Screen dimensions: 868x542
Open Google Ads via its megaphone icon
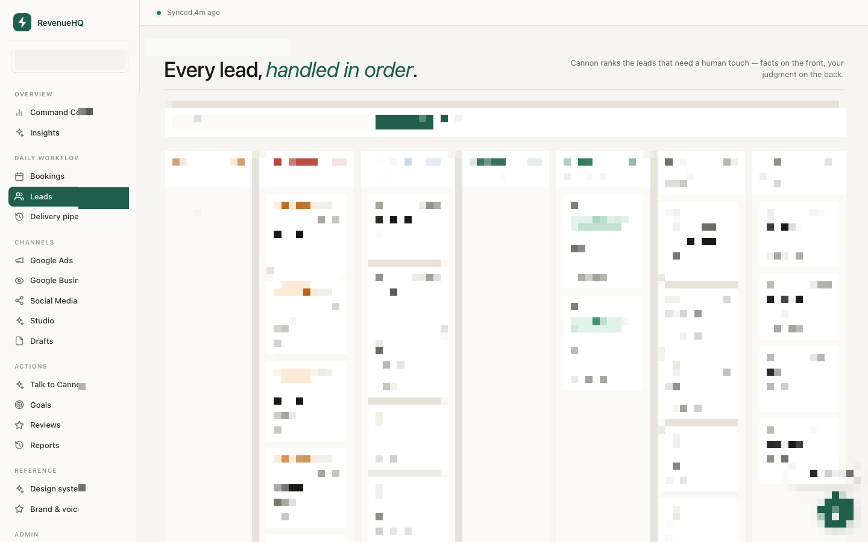coord(19,261)
